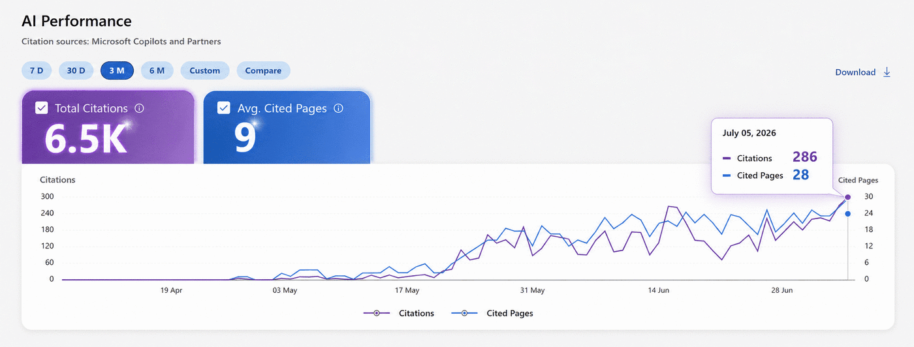The width and height of the screenshot is (914, 347).
Task: Toggle the Total Citations checkbox
Action: coord(42,108)
